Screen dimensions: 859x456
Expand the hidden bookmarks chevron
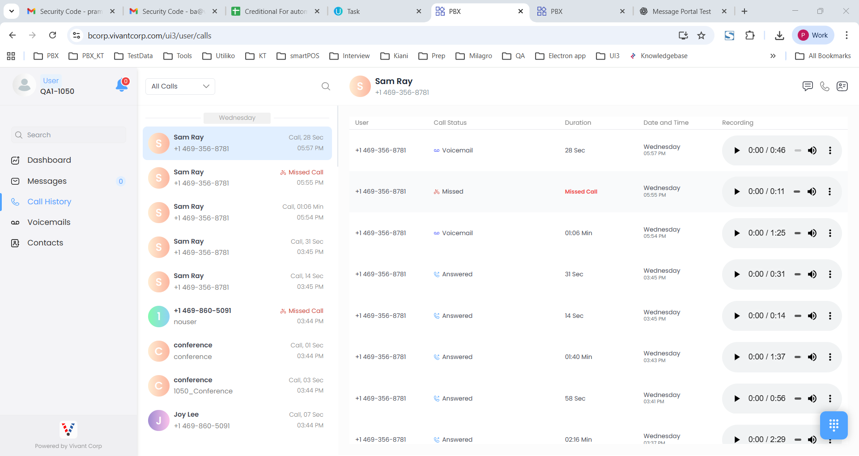tap(773, 56)
